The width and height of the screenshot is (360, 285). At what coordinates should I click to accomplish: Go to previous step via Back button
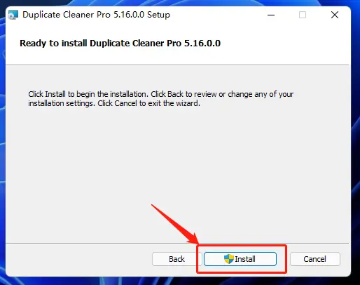coord(176,259)
